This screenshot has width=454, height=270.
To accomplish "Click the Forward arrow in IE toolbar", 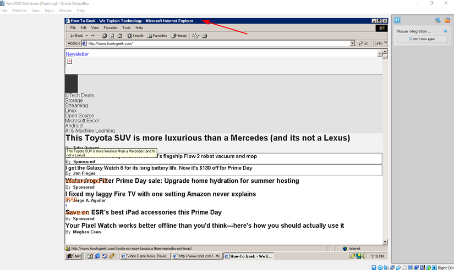I will [92, 36].
